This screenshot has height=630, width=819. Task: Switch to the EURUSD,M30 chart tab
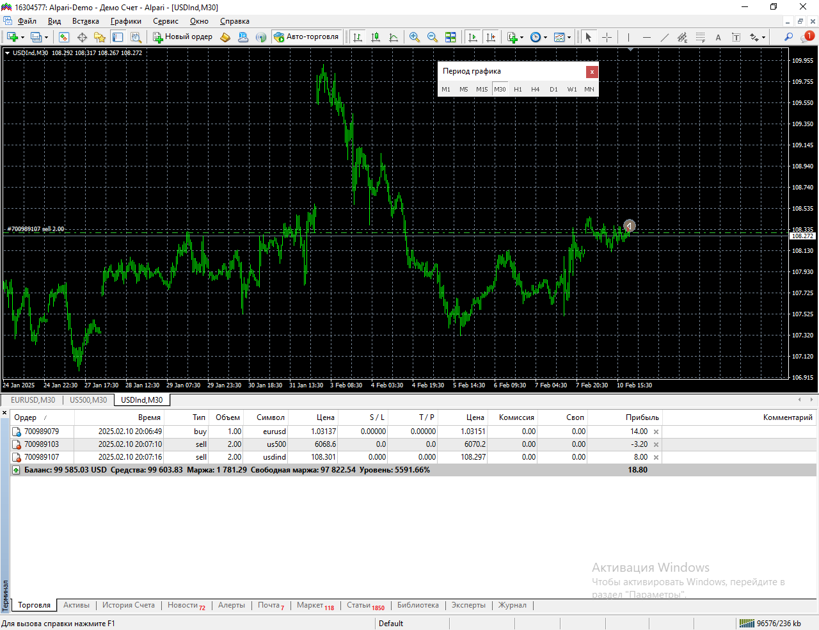33,400
